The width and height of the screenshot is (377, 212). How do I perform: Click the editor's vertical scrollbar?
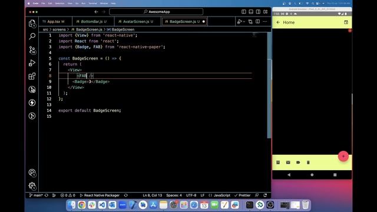tap(269, 85)
